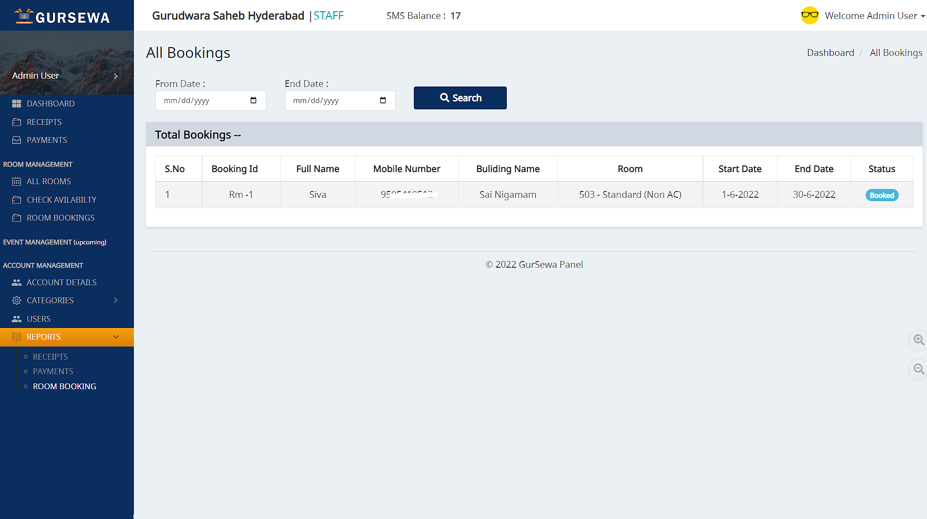Screen dimensions: 927x519
Task: Select Room Booking under Reports
Action: pos(64,386)
